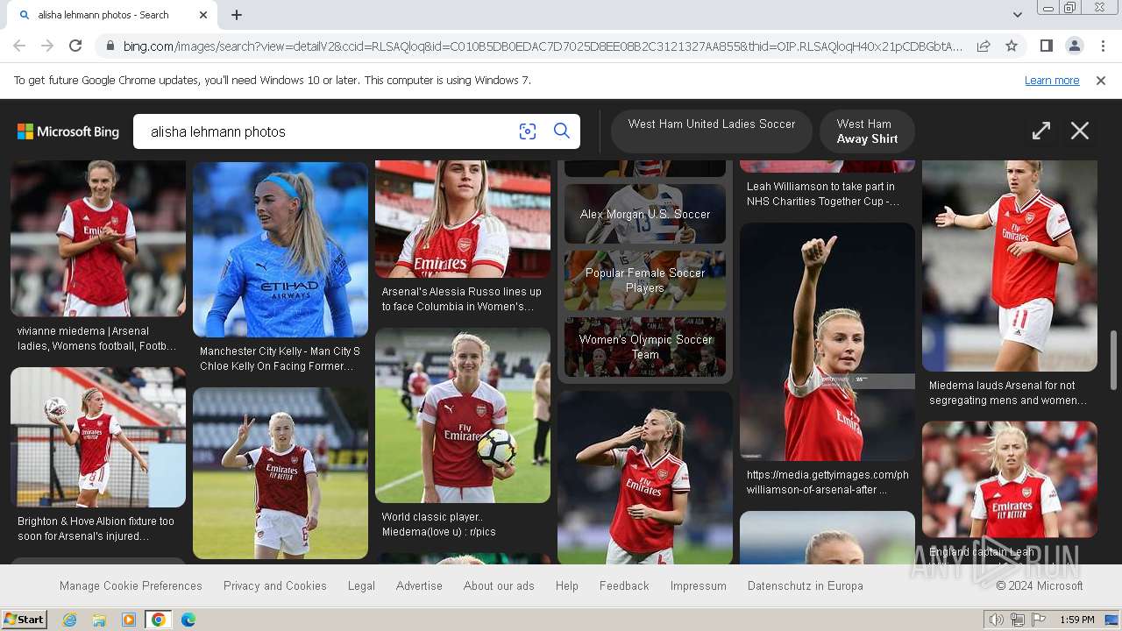Go forward to next page

[x=47, y=46]
